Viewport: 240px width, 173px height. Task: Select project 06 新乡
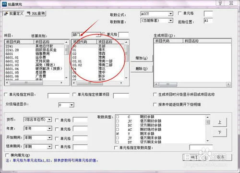pos(98,76)
